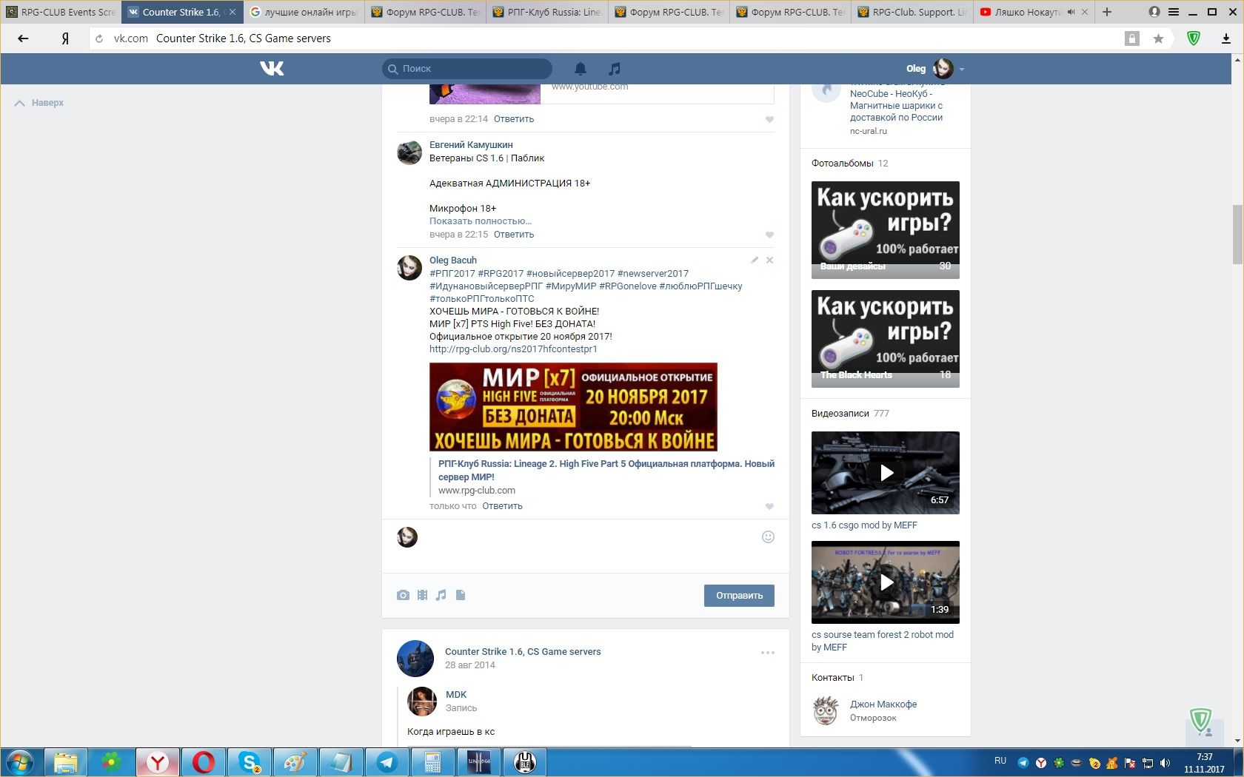Like the comment posted вчера в 22:14

click(x=769, y=119)
